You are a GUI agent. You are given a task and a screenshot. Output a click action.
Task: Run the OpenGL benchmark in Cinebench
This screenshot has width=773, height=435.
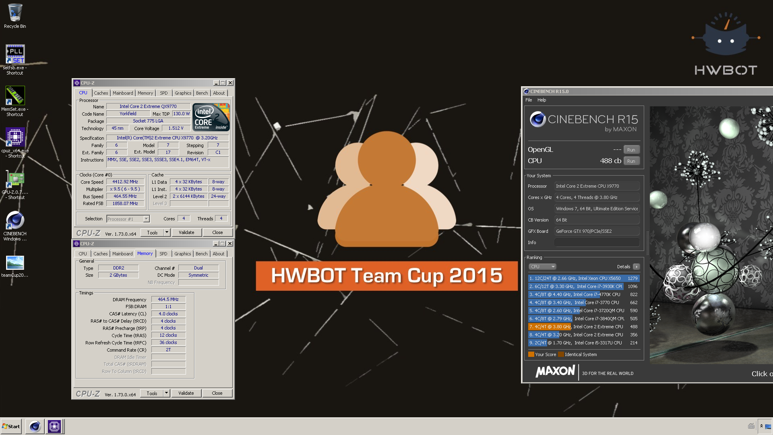tap(631, 150)
